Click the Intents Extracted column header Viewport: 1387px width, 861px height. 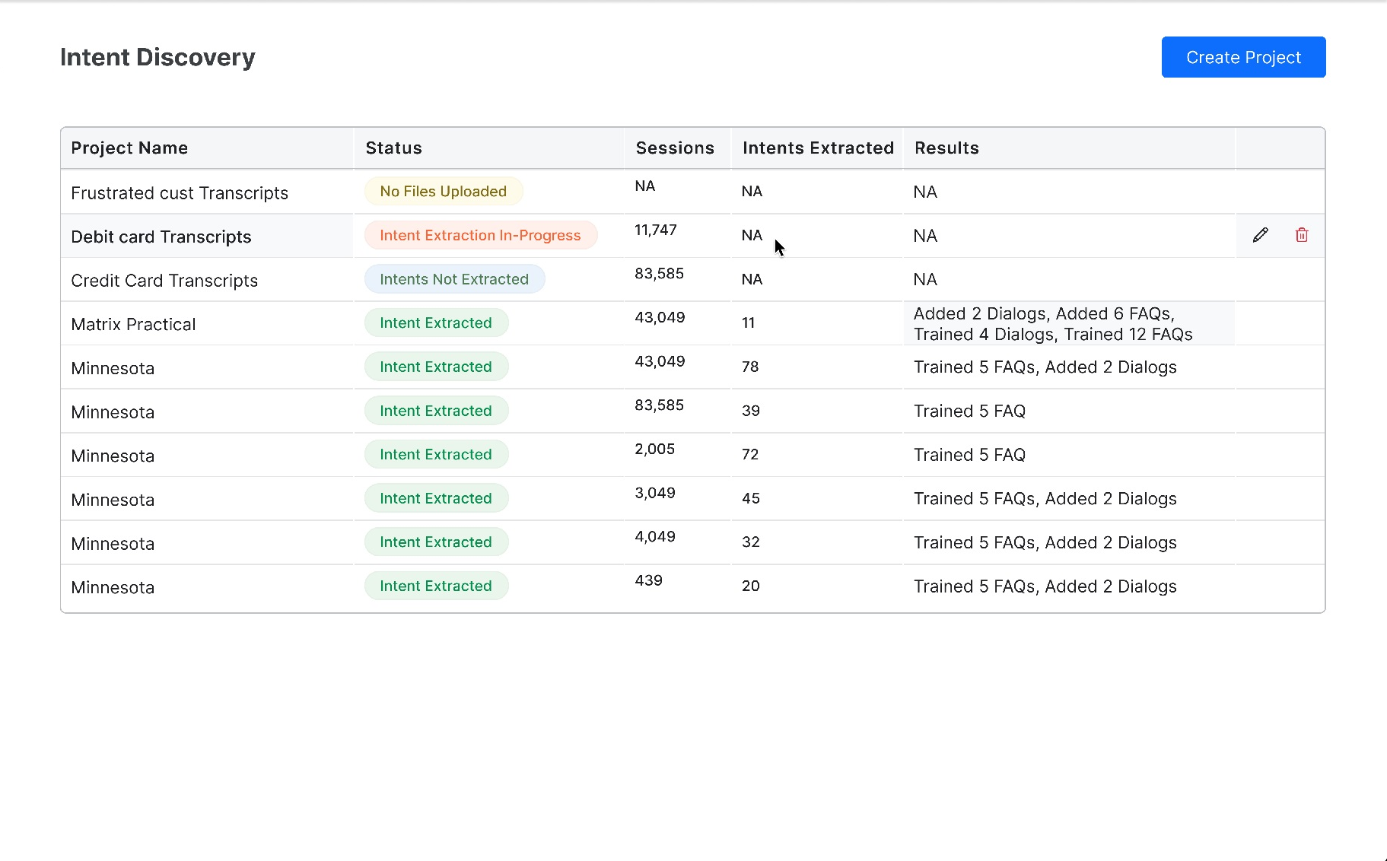[x=818, y=148]
